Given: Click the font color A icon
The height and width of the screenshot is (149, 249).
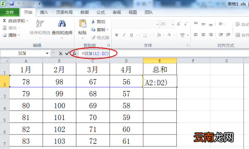Looking at the screenshot, I should 169,35.
